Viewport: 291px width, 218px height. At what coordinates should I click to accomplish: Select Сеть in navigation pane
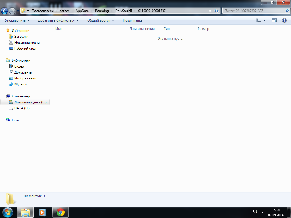[15, 120]
